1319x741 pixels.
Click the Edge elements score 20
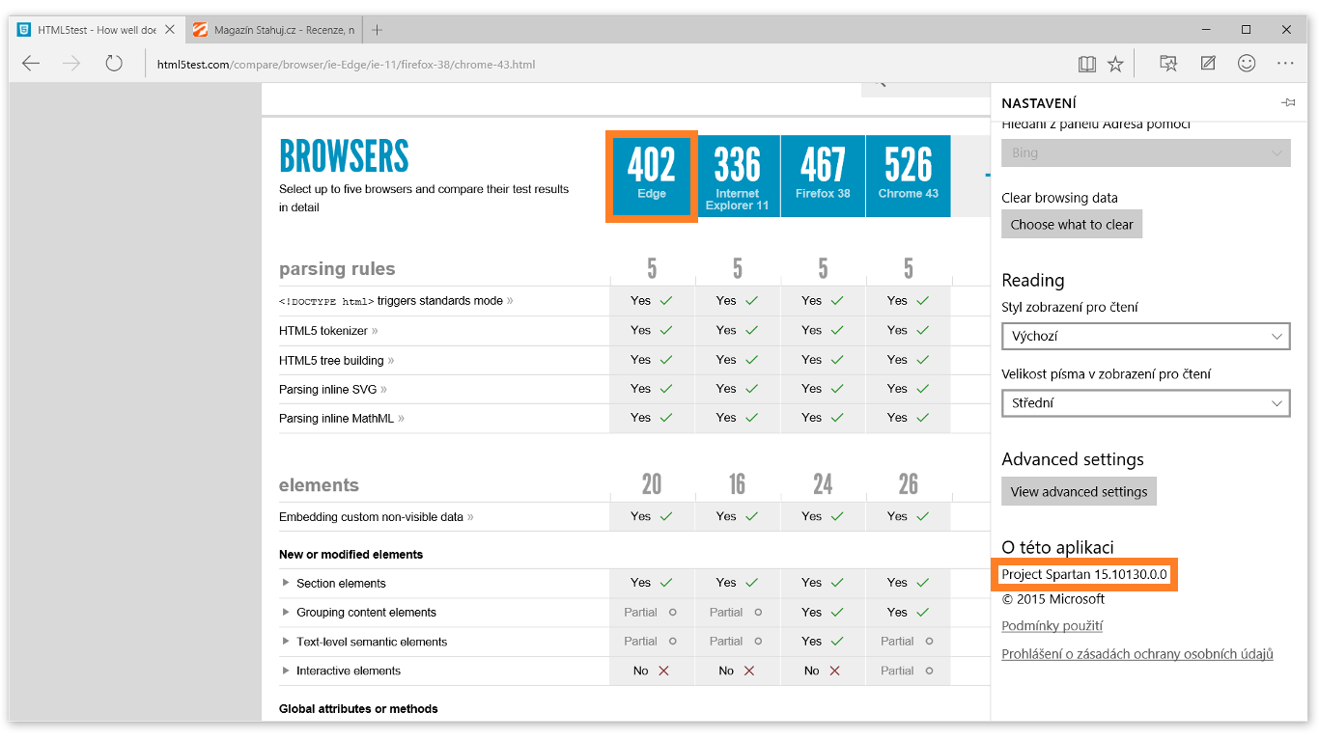(x=652, y=483)
